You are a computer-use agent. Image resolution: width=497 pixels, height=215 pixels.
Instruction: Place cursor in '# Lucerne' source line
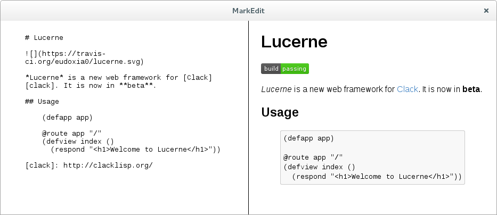coord(44,38)
